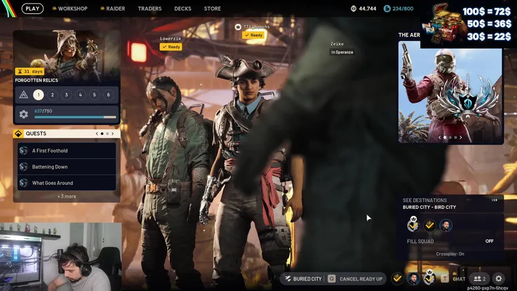This screenshot has height=291, width=517.
Task: Click the crowned squad leader icon in panel
Action: (413, 225)
